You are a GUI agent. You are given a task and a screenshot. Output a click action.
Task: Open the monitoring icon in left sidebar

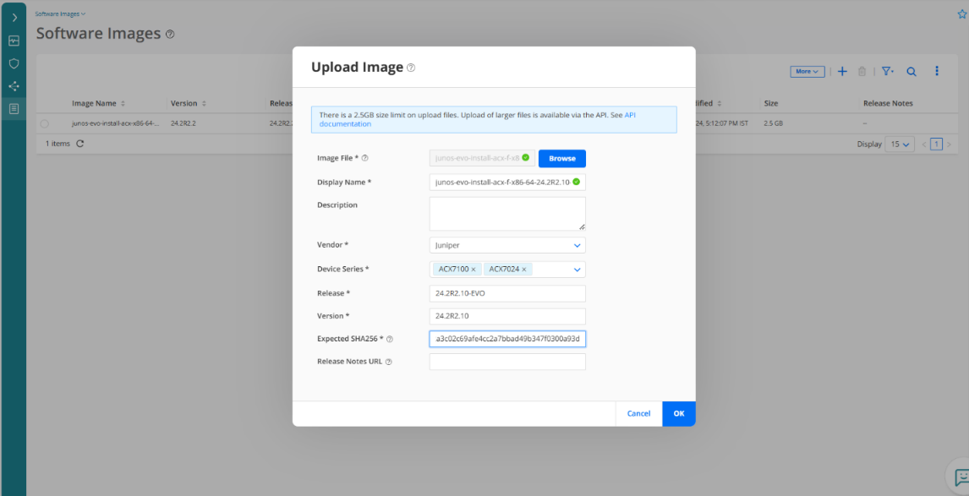coord(14,41)
